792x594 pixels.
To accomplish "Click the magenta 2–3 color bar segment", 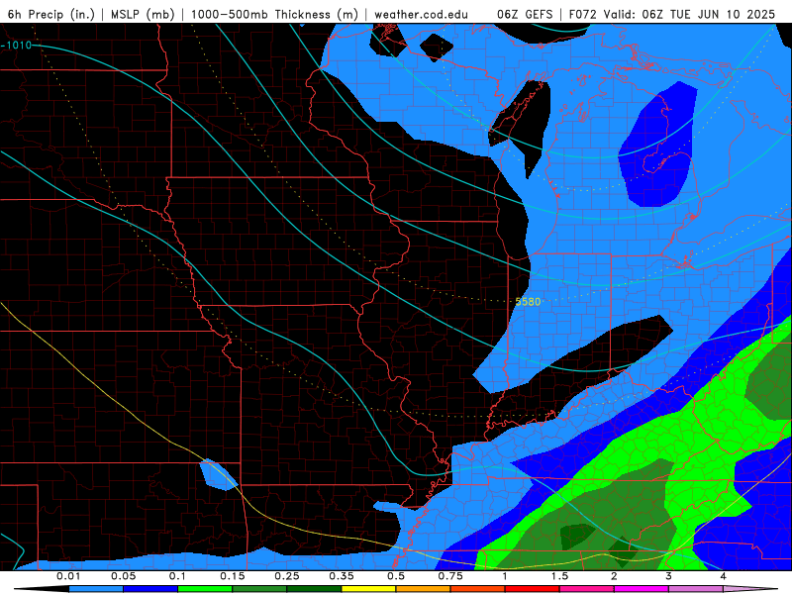I will pos(642,589).
